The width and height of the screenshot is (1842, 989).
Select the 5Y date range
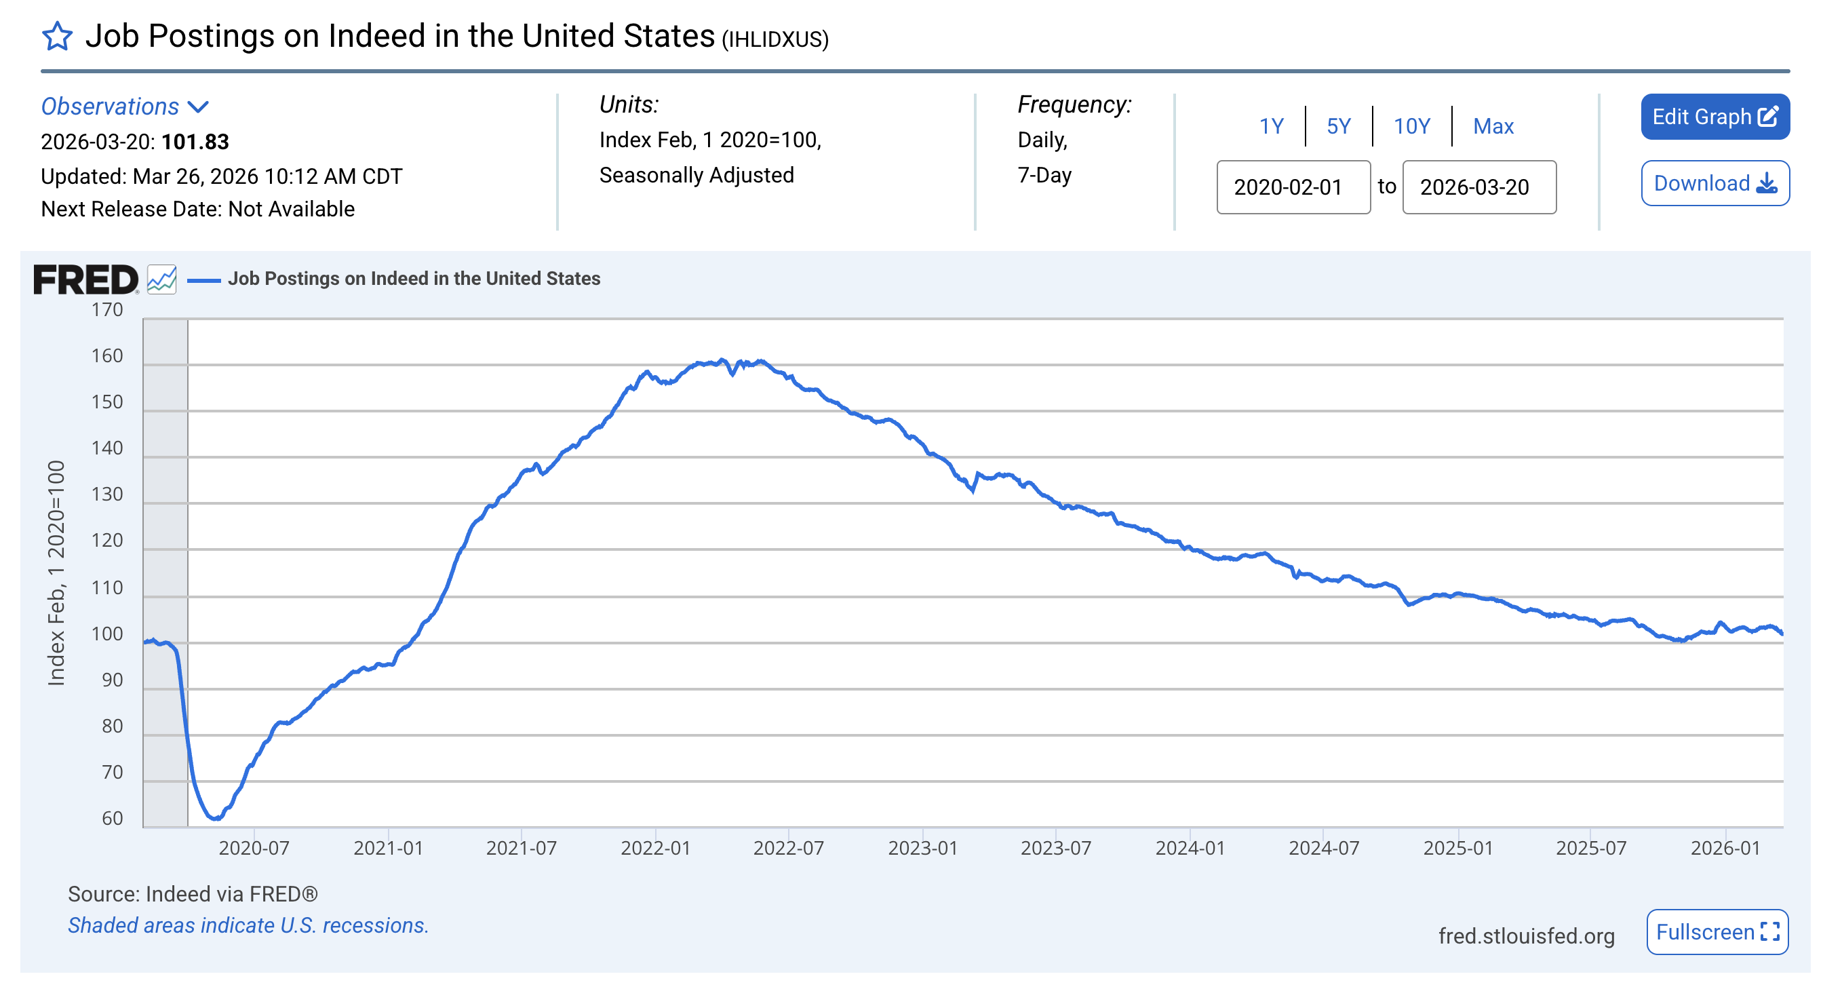coord(1339,127)
